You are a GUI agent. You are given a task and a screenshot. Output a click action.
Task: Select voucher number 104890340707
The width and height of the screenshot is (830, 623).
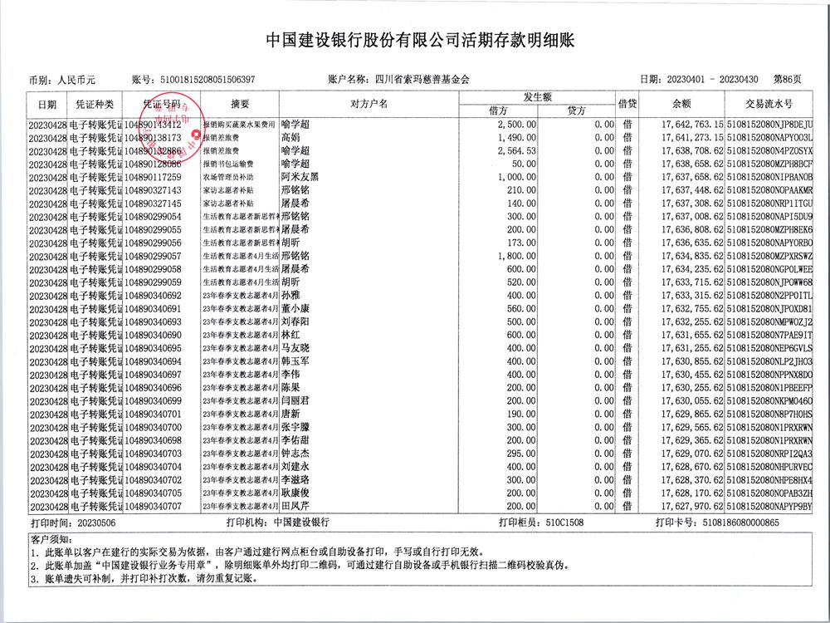point(153,507)
